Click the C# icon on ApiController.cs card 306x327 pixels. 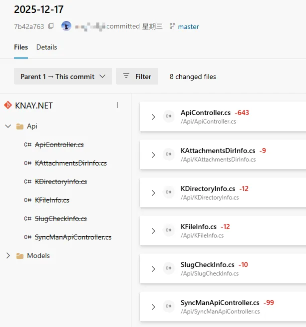(169, 116)
